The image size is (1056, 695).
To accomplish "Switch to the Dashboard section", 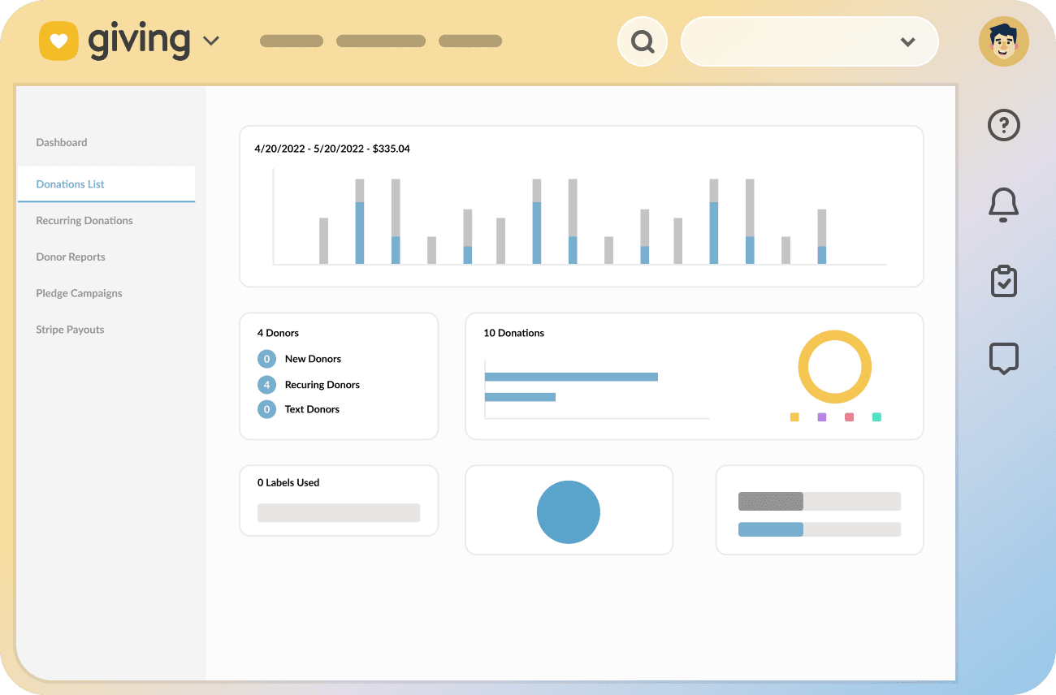I will point(61,142).
